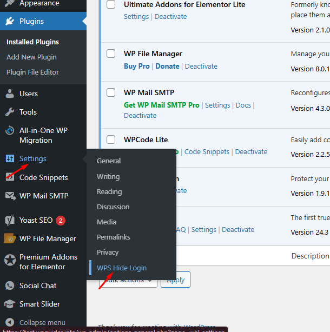Click Get WP Mail SMTP Pro link
Viewport: 330px width, 332px height.
[x=162, y=105]
